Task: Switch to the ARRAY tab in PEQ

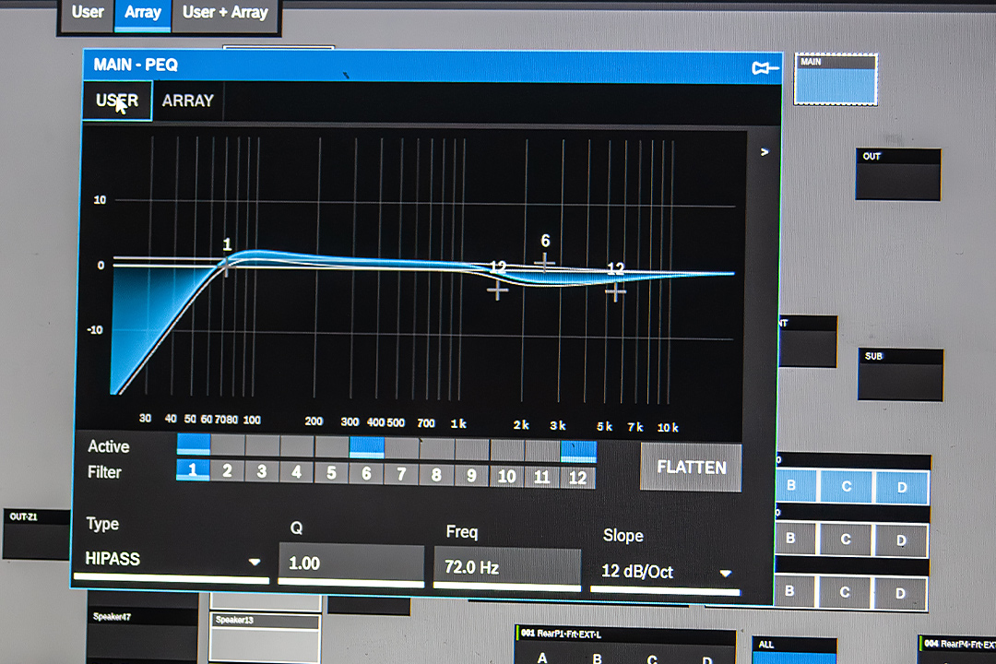Action: point(187,101)
